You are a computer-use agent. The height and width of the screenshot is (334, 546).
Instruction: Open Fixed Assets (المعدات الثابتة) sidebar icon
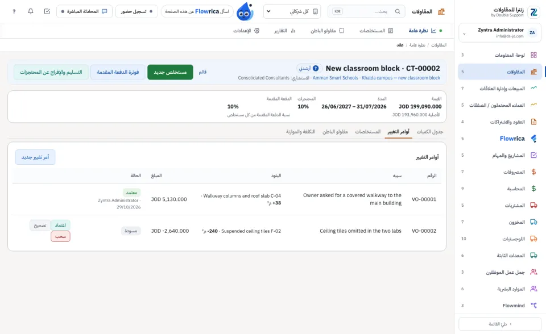tap(533, 256)
